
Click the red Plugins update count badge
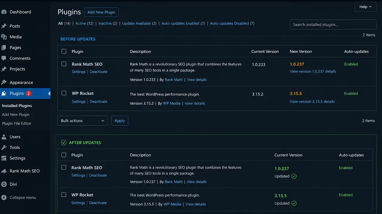tap(28, 93)
